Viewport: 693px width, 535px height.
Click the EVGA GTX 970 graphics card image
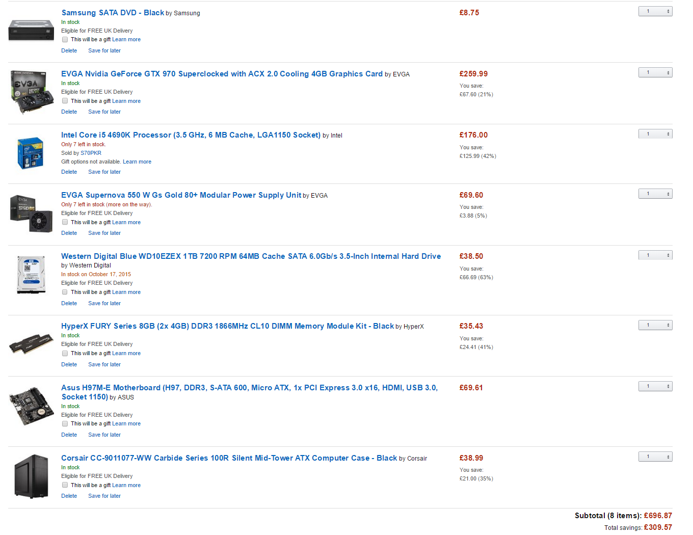pos(32,92)
